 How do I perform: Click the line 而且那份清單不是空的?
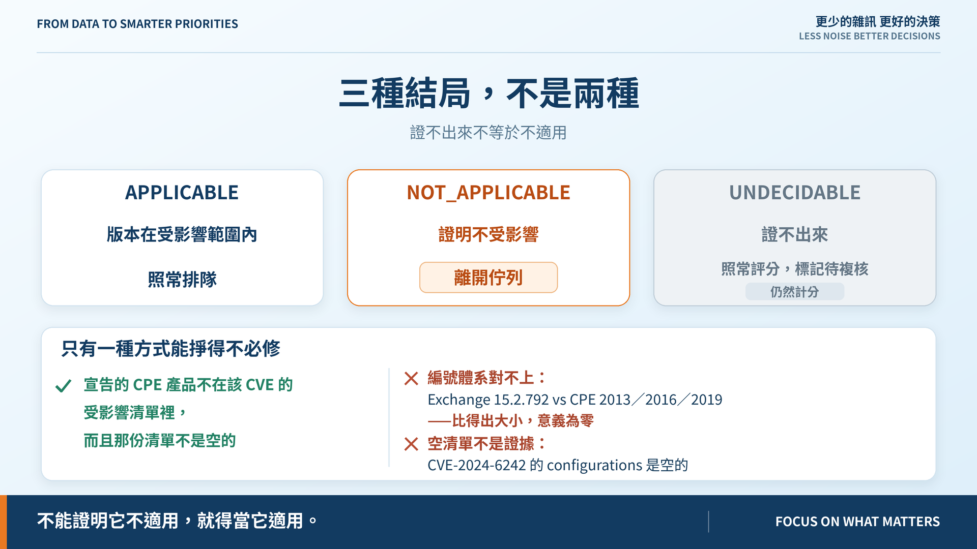160,440
